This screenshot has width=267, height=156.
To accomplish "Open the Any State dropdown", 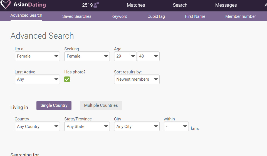I will coord(87,127).
